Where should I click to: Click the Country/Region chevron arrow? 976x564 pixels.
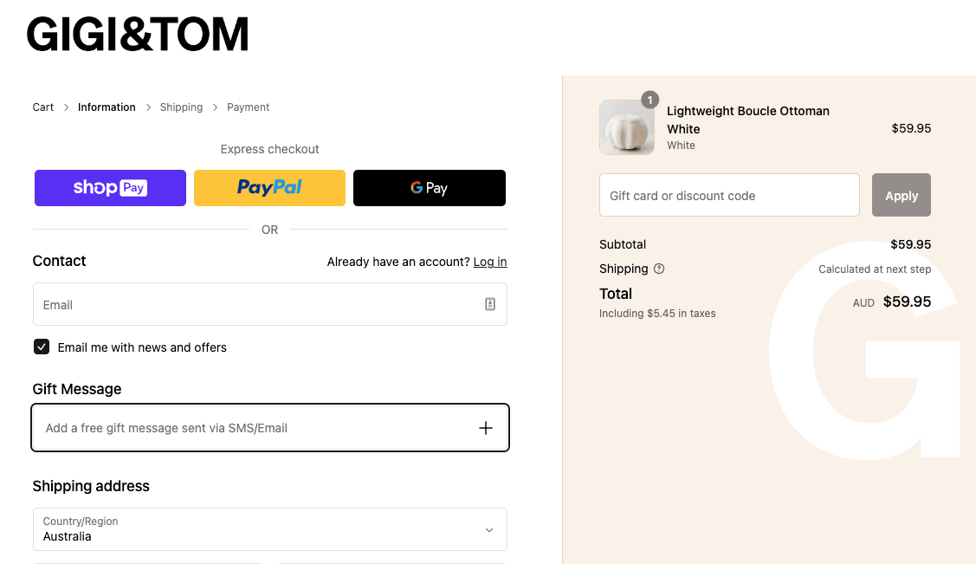489,530
